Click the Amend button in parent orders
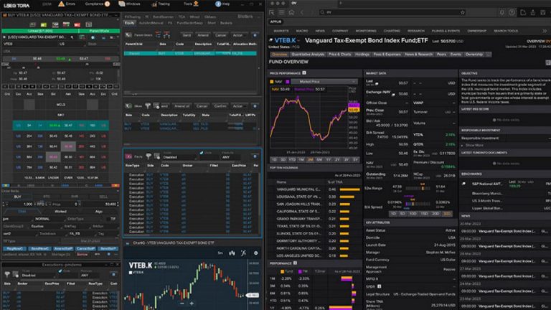The image size is (551, 310). (x=203, y=34)
